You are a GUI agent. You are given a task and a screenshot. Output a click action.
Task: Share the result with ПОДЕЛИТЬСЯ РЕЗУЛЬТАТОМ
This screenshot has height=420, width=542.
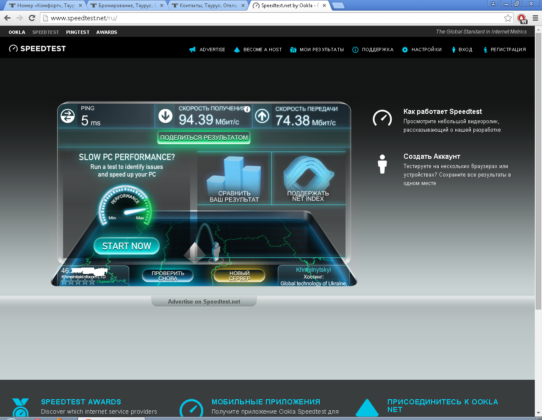click(x=204, y=138)
